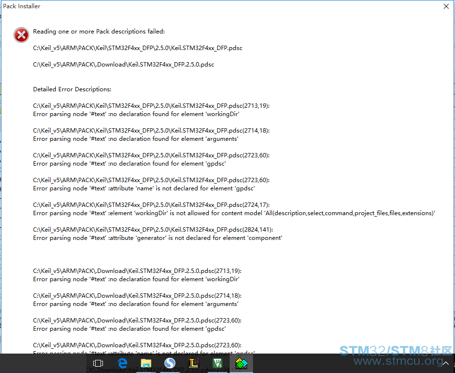Click the attribute 'generator' not declared error line
The height and width of the screenshot is (373, 455).
click(157, 238)
